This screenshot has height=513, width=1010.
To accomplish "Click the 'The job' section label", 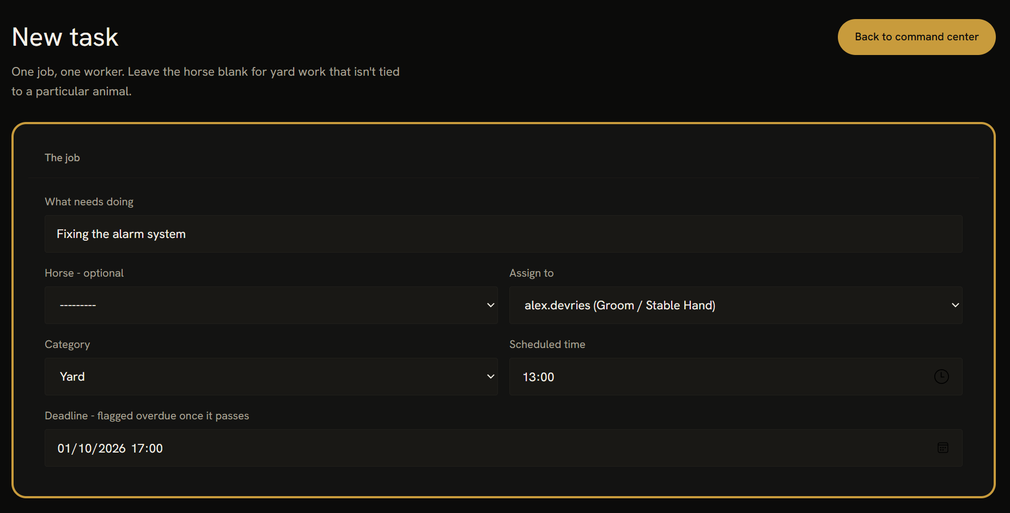I will click(62, 157).
